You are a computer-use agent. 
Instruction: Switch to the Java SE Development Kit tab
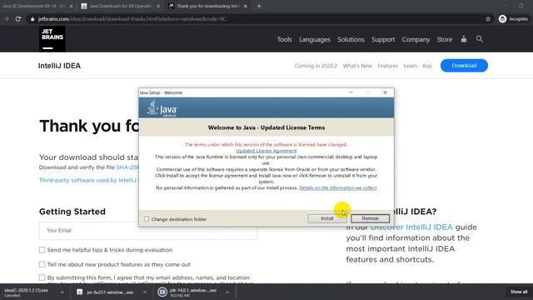click(34, 6)
